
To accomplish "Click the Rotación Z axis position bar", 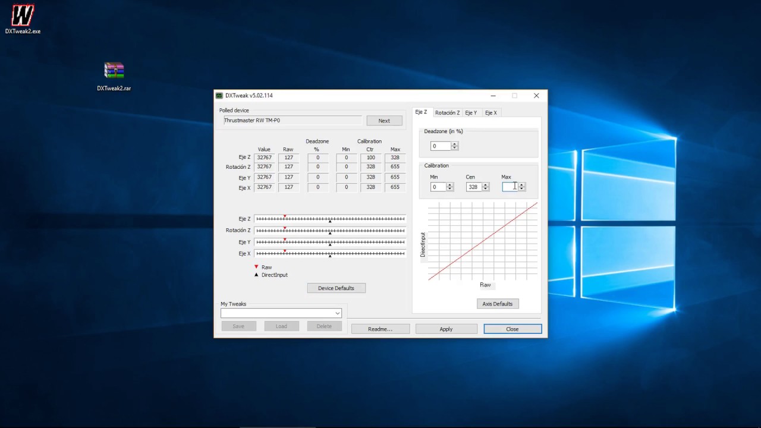I will click(x=330, y=231).
